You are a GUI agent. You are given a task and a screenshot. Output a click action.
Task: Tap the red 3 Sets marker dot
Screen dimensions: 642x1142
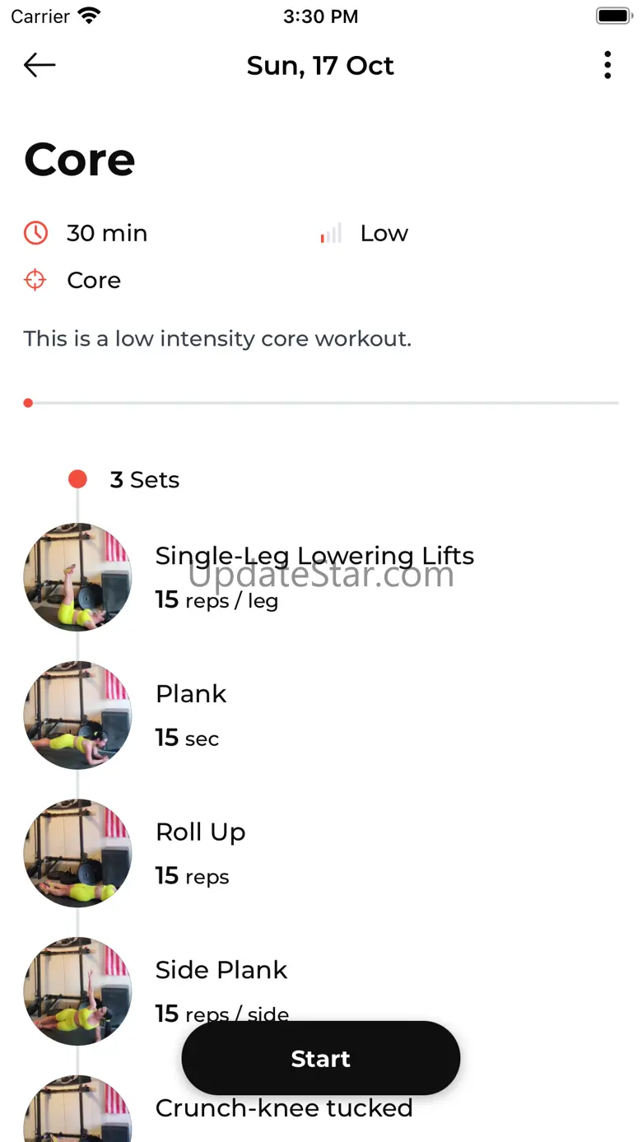(77, 479)
